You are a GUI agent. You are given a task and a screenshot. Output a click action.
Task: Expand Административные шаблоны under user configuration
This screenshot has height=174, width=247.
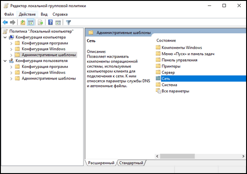coord(11,79)
